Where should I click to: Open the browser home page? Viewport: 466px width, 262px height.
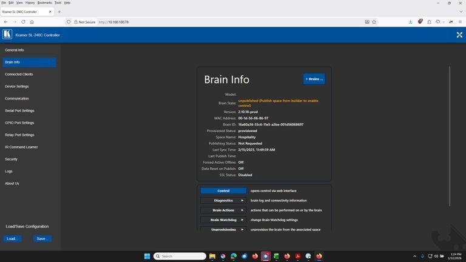(32, 22)
